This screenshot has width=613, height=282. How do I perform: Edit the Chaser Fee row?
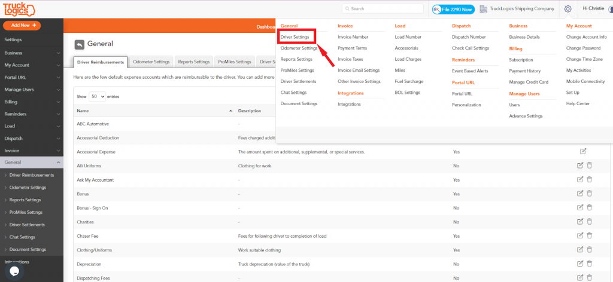point(580,235)
